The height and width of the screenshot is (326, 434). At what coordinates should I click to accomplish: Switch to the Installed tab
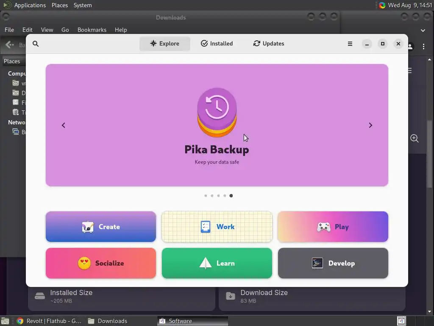pos(217,44)
